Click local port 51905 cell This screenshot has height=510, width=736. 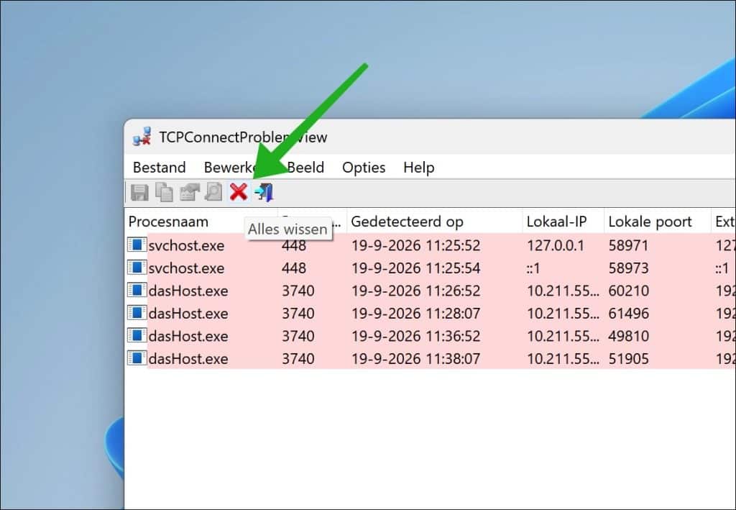coord(628,358)
